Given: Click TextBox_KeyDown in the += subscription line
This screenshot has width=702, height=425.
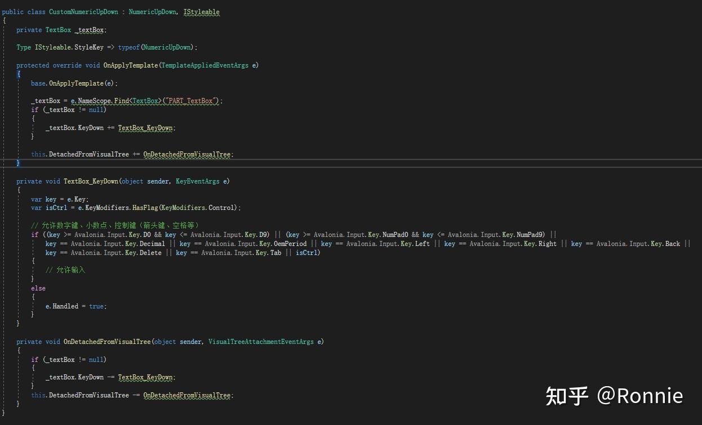Looking at the screenshot, I should (x=145, y=127).
